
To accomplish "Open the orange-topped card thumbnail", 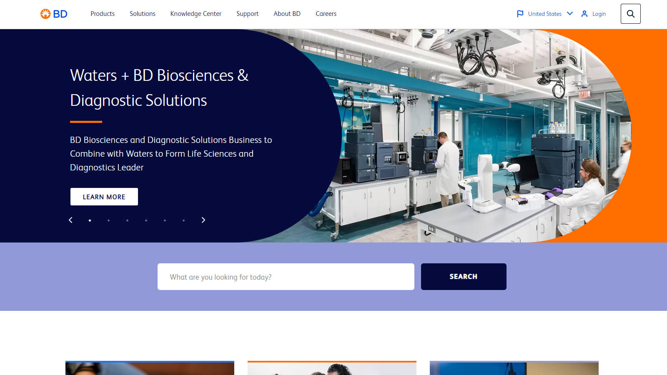I will [x=332, y=368].
